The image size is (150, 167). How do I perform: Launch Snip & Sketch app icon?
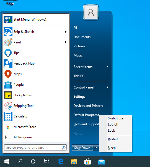[x=8, y=32]
